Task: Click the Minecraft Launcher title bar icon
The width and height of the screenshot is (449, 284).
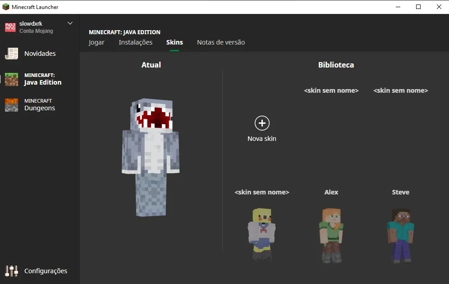Action: tap(6, 7)
